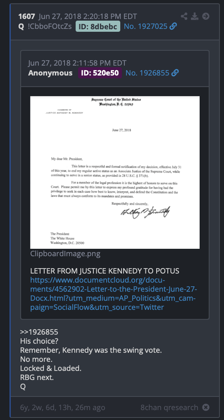Click the Q tripcode !CbboFOtcZs
This screenshot has height=420, width=224.
[x=50, y=26]
